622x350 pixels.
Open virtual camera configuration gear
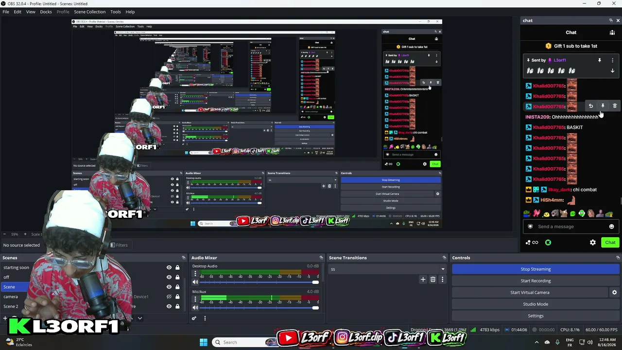[614, 293]
